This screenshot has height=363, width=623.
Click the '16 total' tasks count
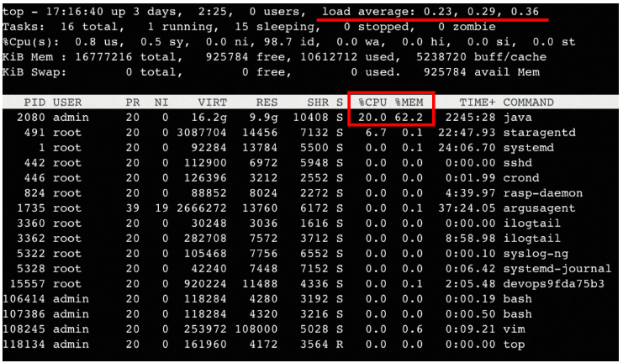(x=92, y=27)
